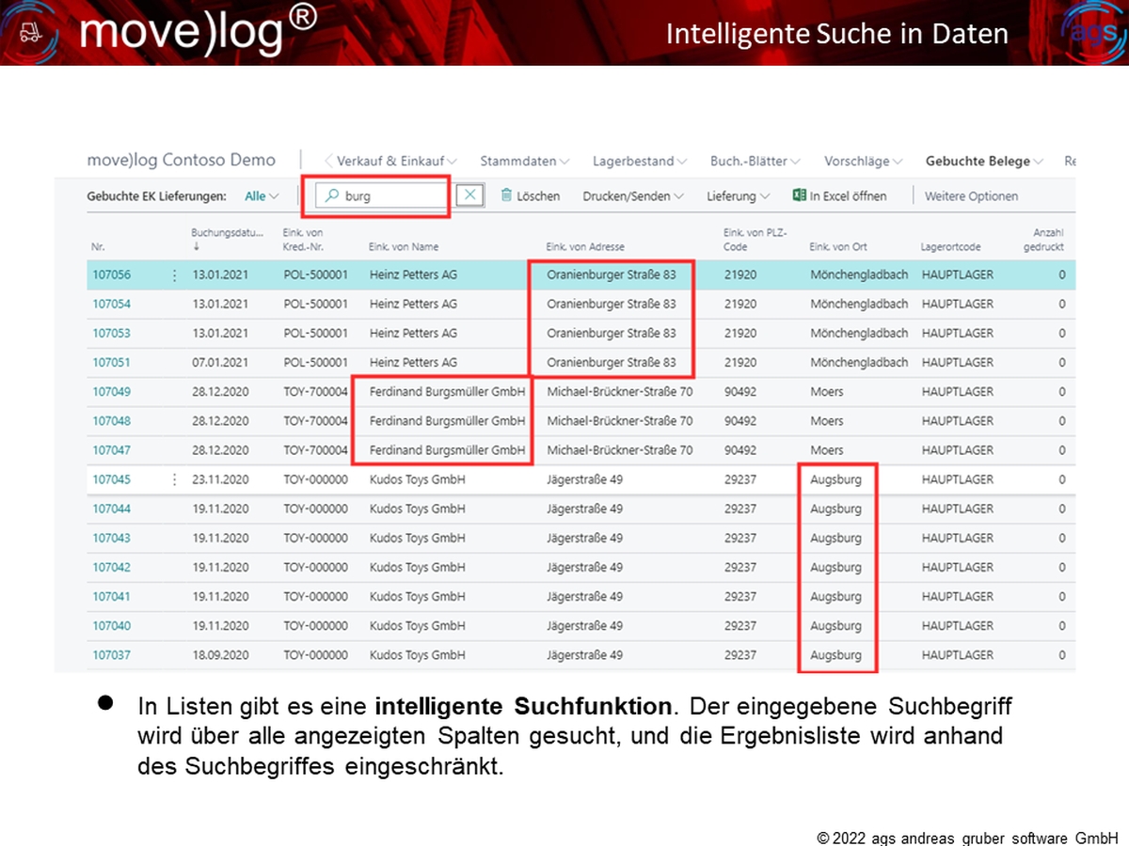Click Anzahl gedruckt column header
Screen dimensions: 1129x846
1044,239
